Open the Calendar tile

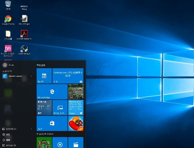[x=44, y=76]
